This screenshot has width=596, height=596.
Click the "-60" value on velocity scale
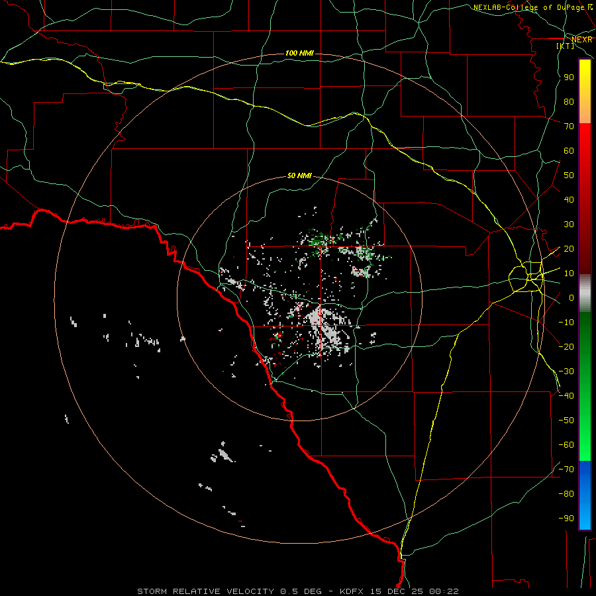point(566,445)
